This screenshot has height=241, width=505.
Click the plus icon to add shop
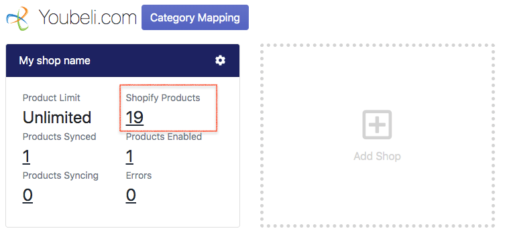pos(377,125)
